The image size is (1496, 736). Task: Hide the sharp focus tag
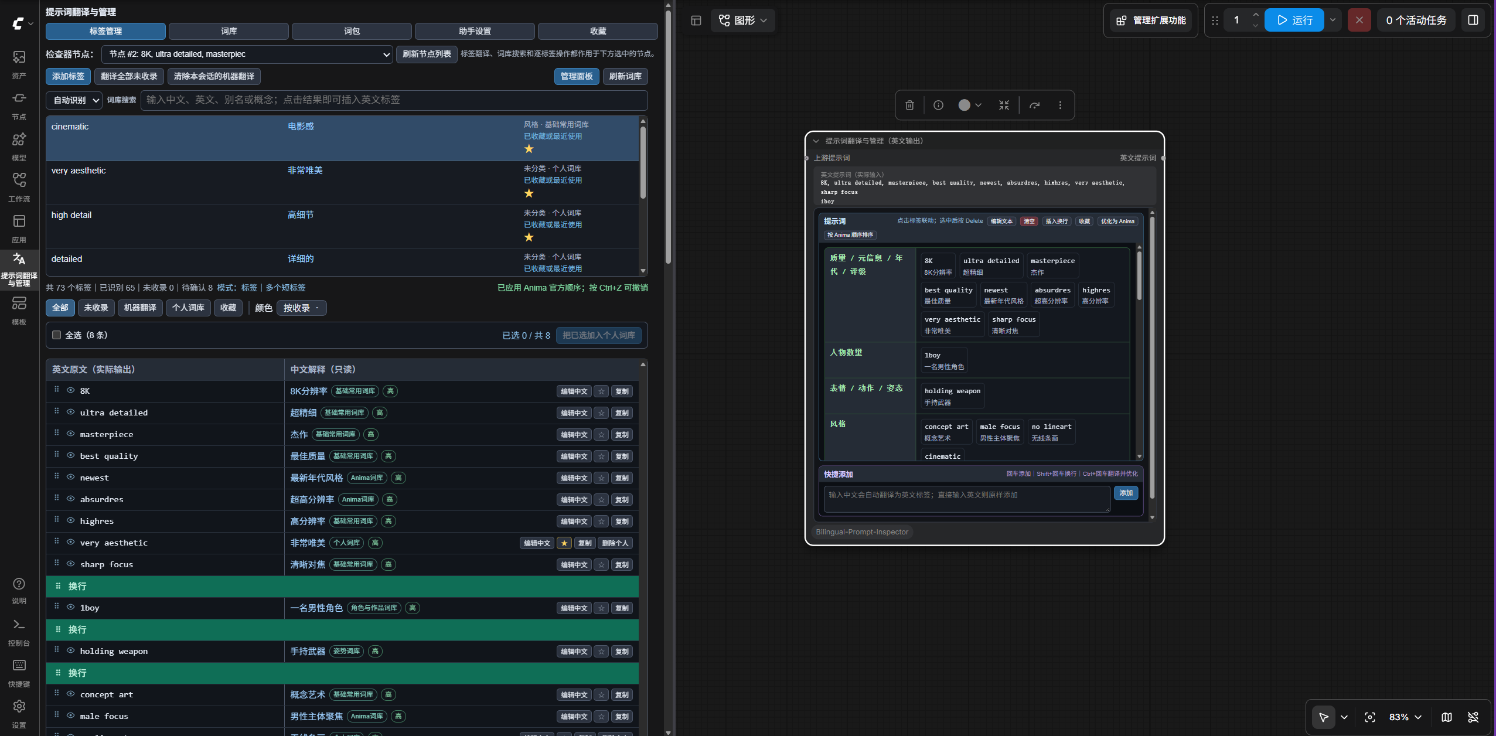[70, 564]
